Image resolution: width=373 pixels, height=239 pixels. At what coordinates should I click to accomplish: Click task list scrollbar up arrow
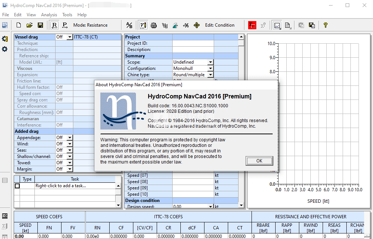pyautogui.click(x=118, y=186)
